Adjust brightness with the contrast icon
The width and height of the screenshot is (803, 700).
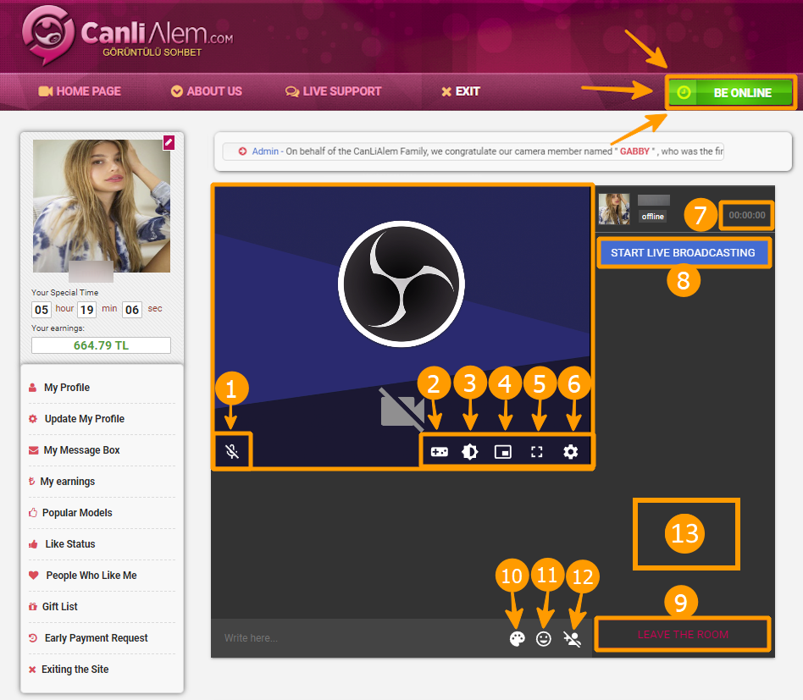[x=470, y=452]
